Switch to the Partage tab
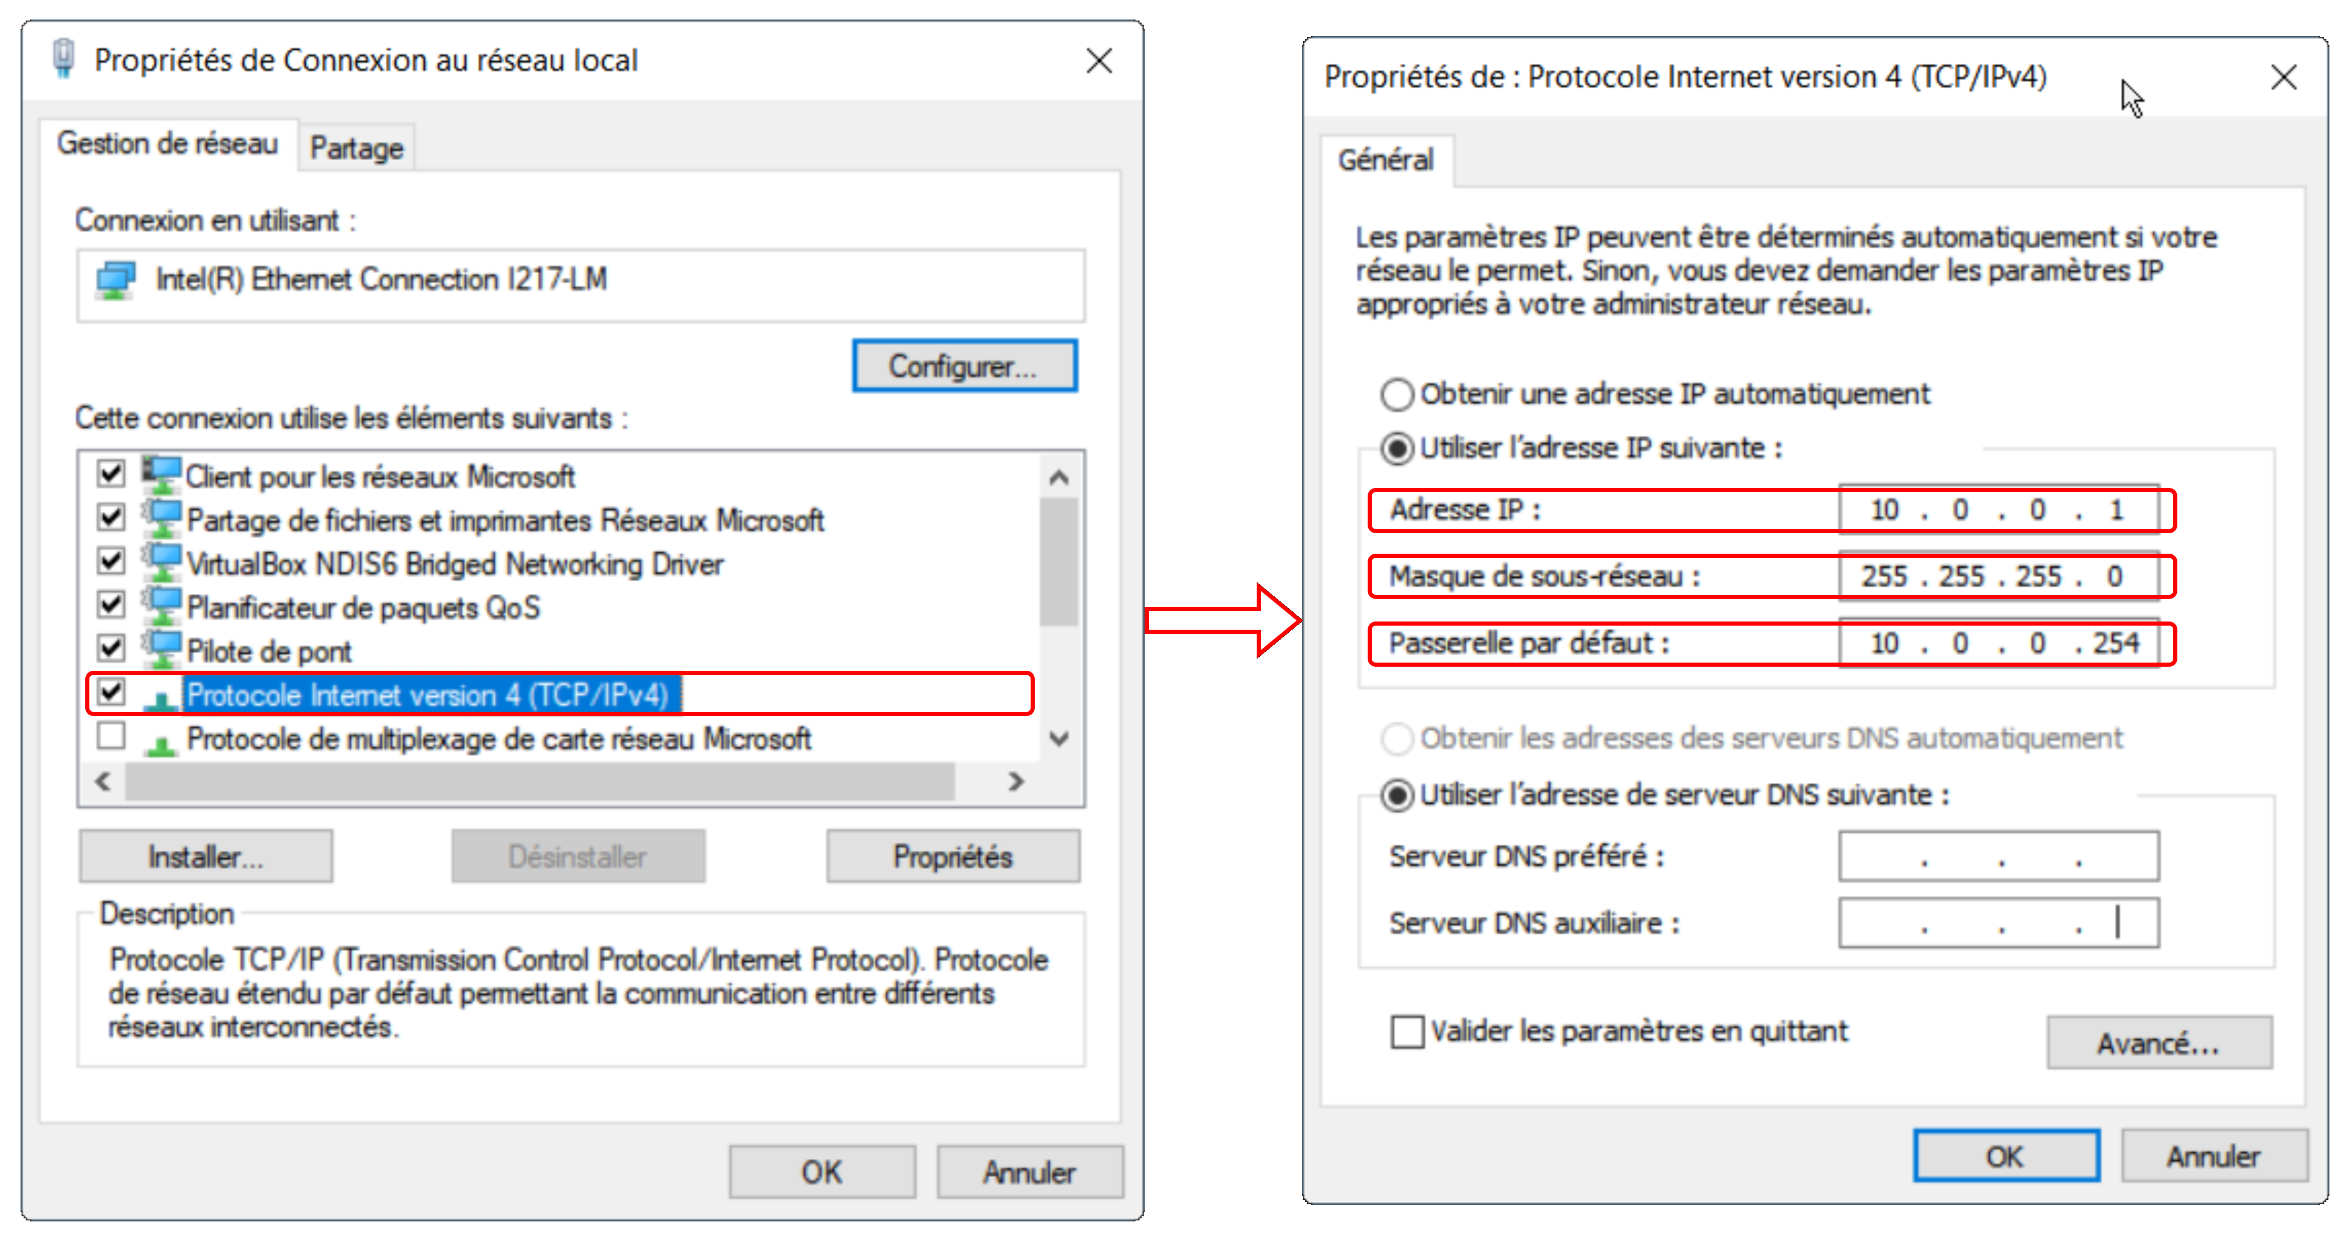This screenshot has width=2351, height=1243. (356, 148)
